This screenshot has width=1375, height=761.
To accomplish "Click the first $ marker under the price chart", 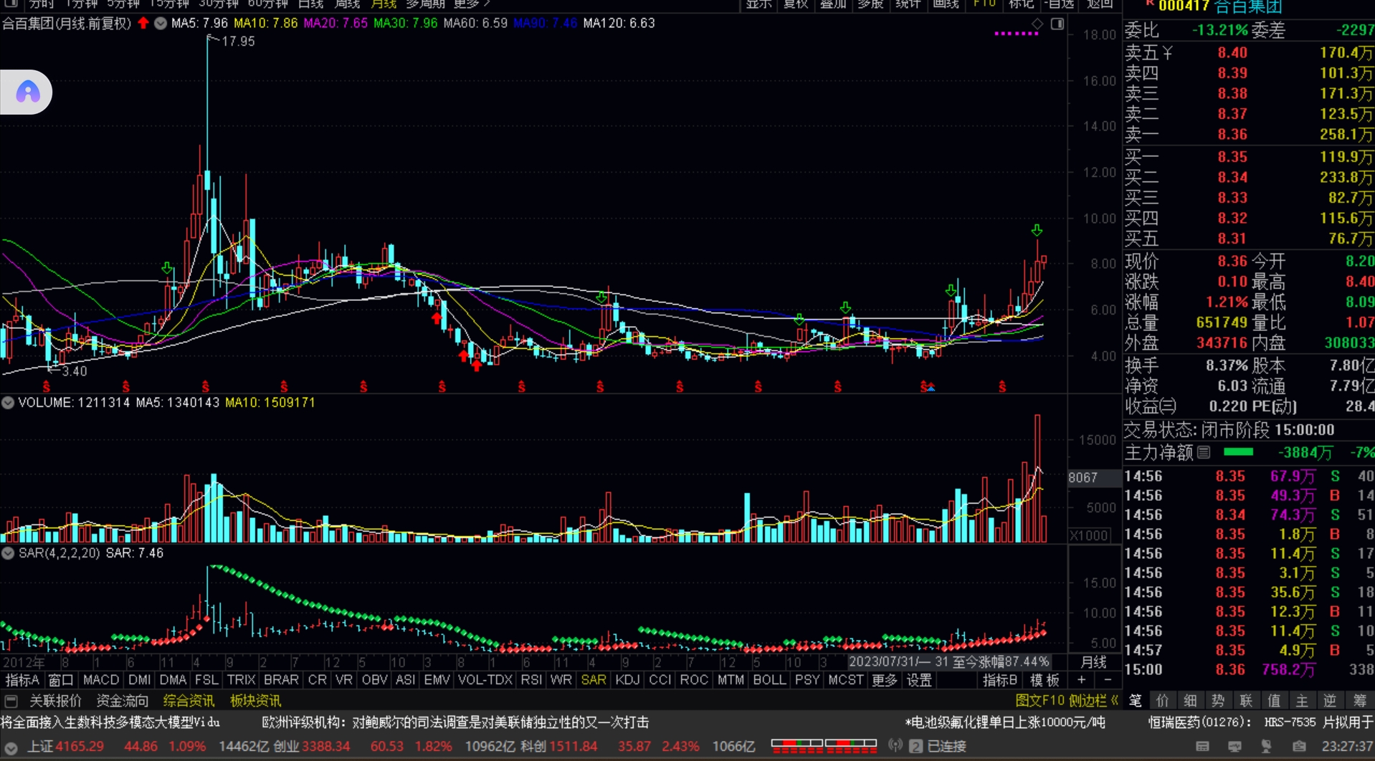I will [47, 387].
